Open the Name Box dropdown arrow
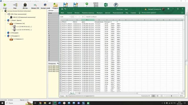The image size is (188, 105). click(70, 17)
